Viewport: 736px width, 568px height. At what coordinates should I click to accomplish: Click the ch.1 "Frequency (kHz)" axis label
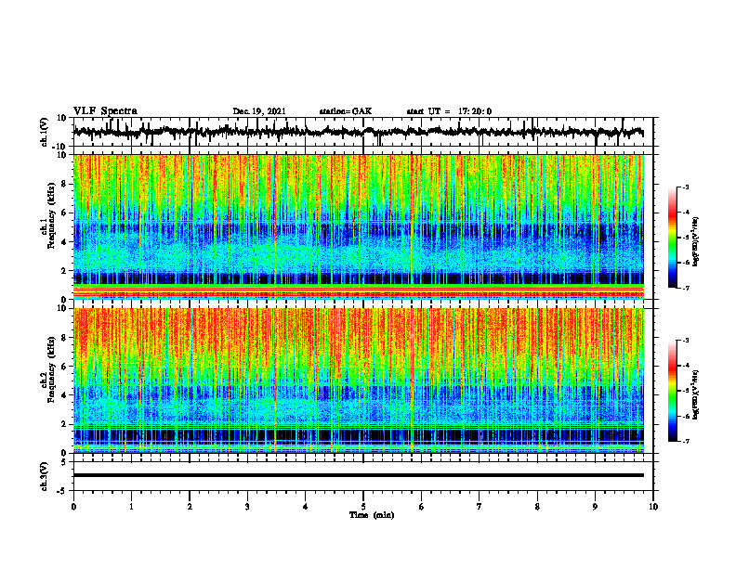click(x=50, y=216)
